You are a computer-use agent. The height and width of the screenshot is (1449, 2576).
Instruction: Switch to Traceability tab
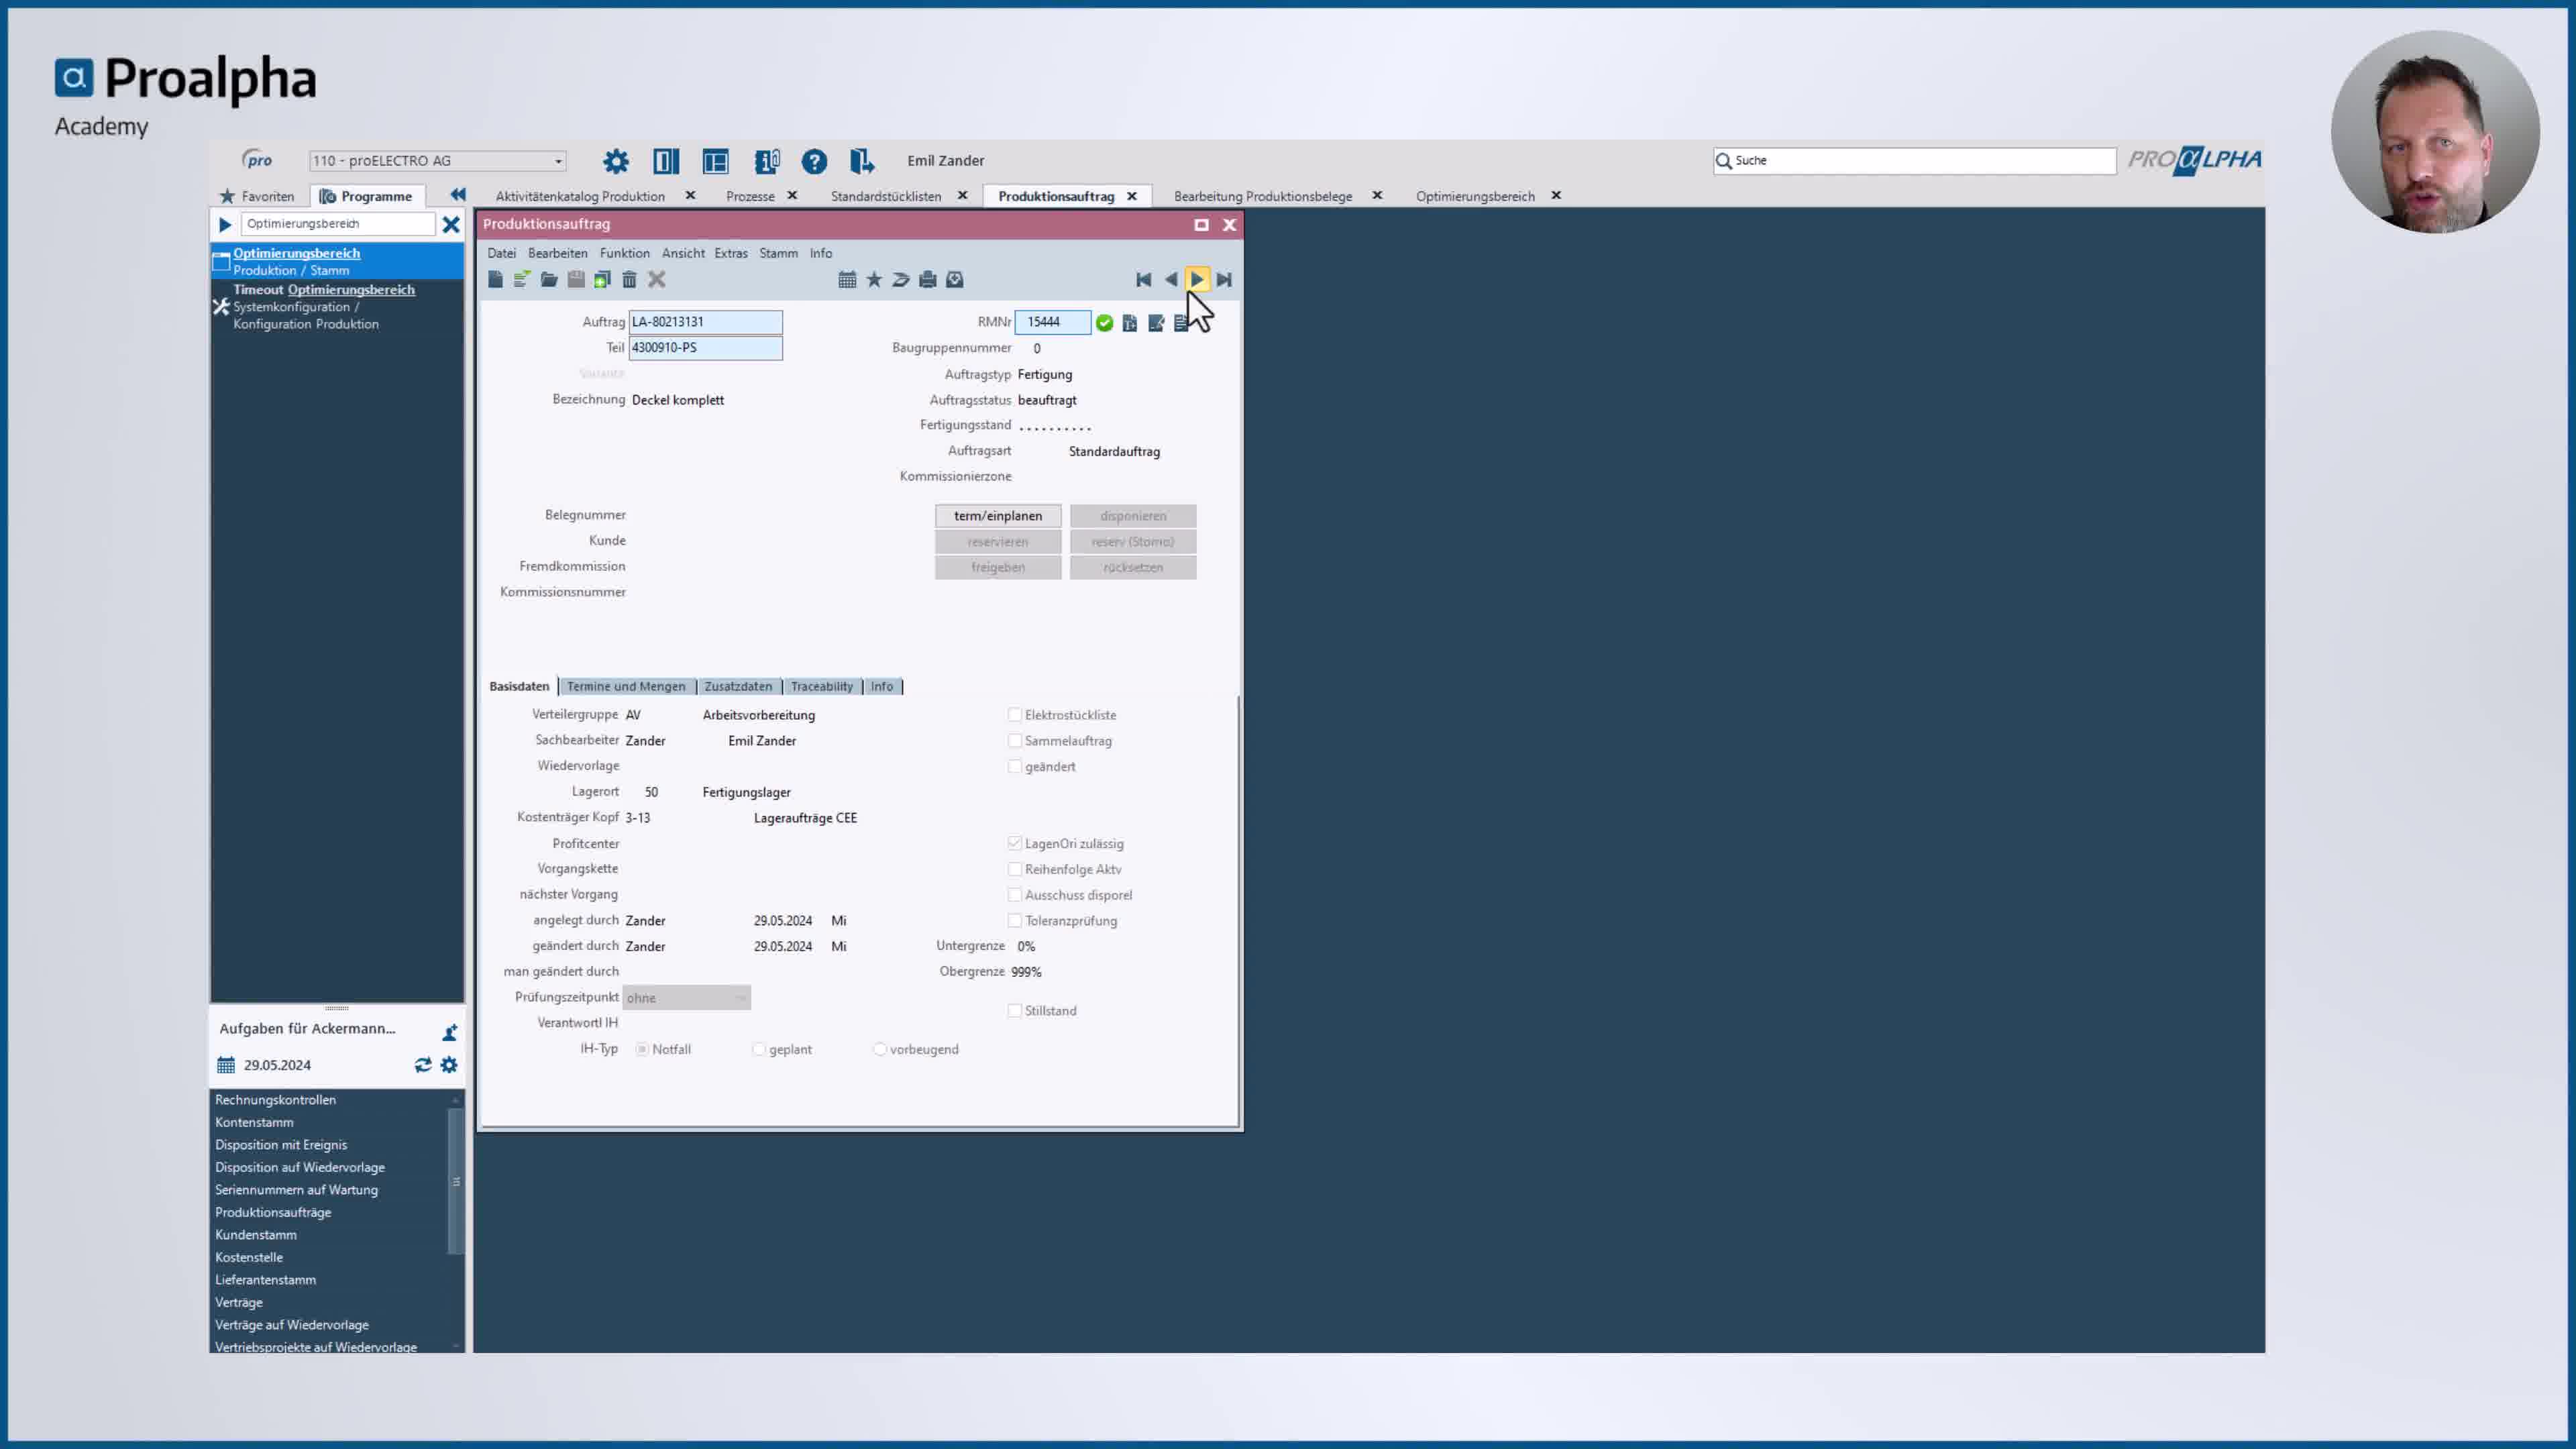click(x=822, y=686)
